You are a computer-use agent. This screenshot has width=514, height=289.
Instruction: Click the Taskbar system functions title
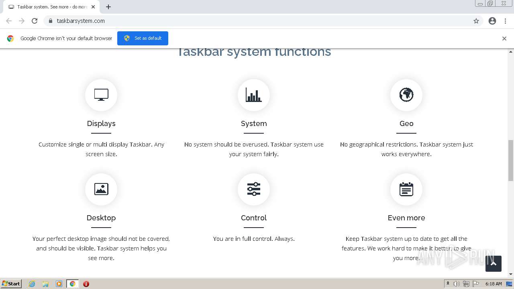(254, 52)
